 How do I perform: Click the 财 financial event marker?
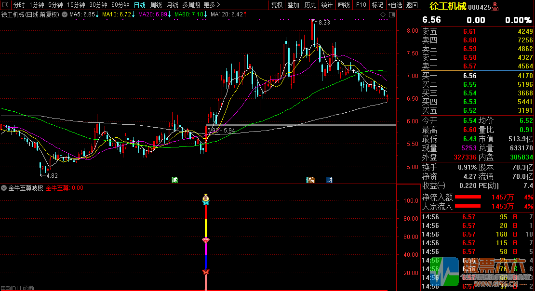click(329, 180)
